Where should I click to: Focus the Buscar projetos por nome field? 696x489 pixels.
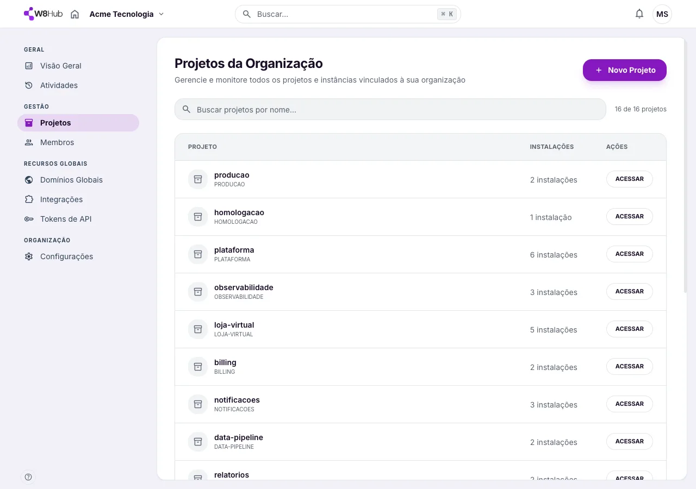[x=390, y=109]
